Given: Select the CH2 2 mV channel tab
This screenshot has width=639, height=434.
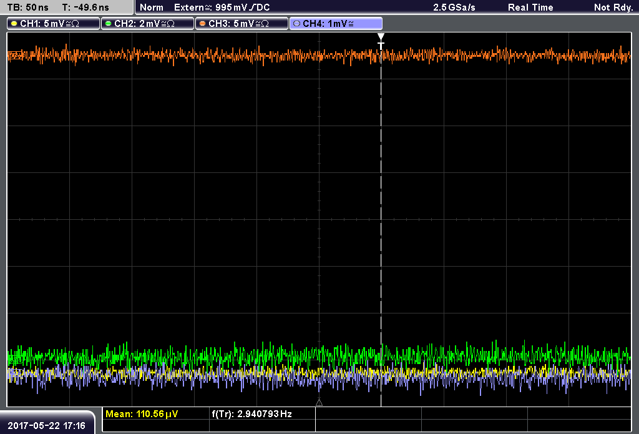Looking at the screenshot, I should point(147,24).
